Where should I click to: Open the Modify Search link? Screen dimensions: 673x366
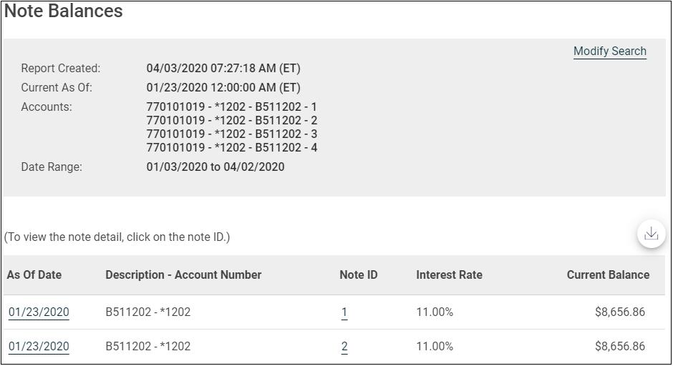(609, 51)
